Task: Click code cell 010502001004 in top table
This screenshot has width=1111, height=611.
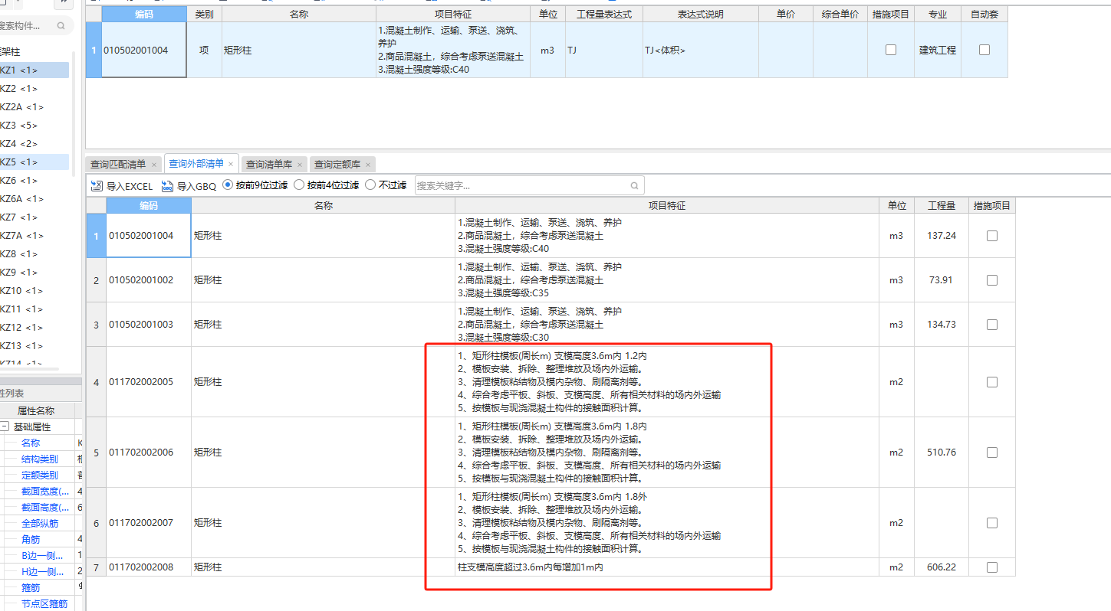Action: pos(143,50)
